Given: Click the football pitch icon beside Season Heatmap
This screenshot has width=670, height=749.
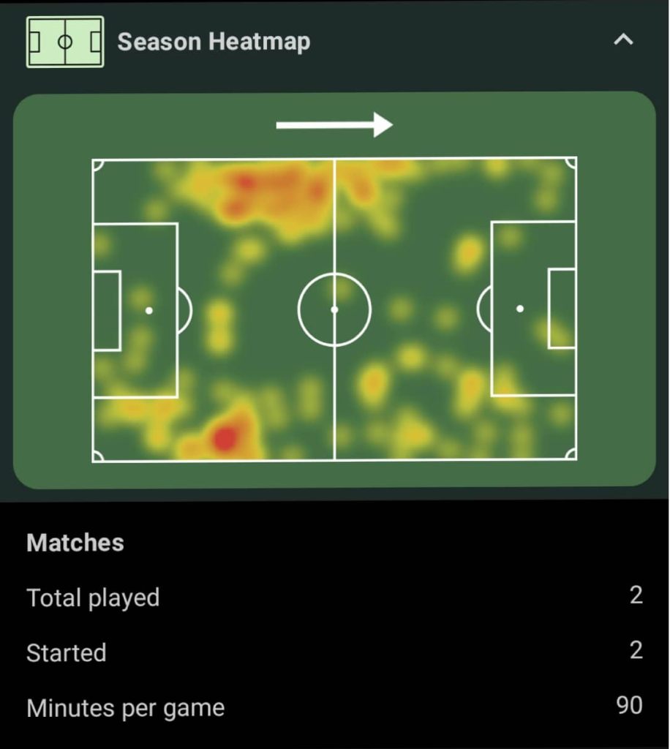Looking at the screenshot, I should click(x=65, y=42).
